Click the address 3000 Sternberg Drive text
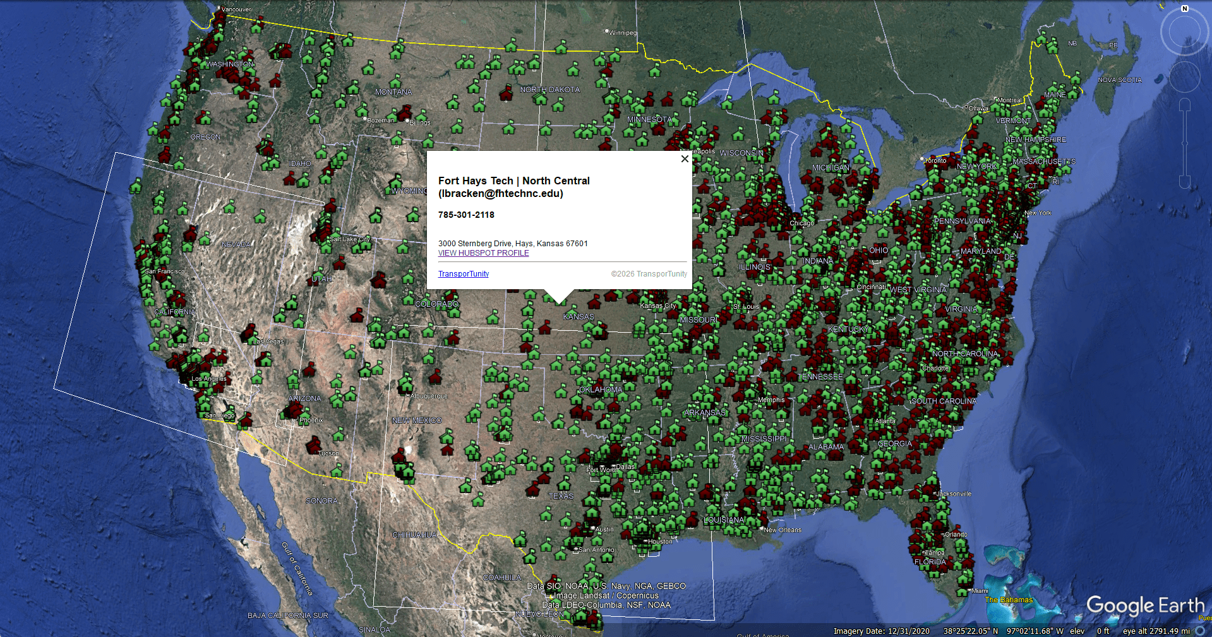This screenshot has height=637, width=1212. pyautogui.click(x=513, y=244)
